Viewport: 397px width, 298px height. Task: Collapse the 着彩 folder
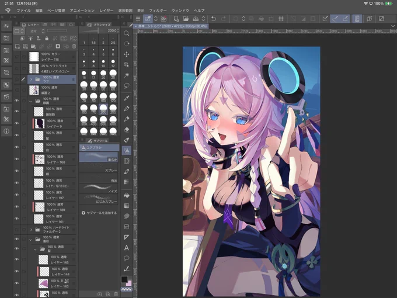pyautogui.click(x=30, y=240)
